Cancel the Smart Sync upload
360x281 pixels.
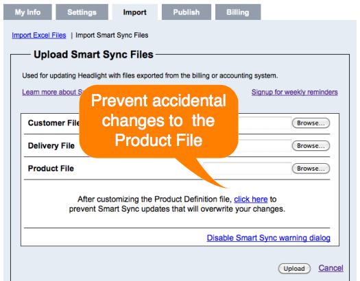coord(331,268)
